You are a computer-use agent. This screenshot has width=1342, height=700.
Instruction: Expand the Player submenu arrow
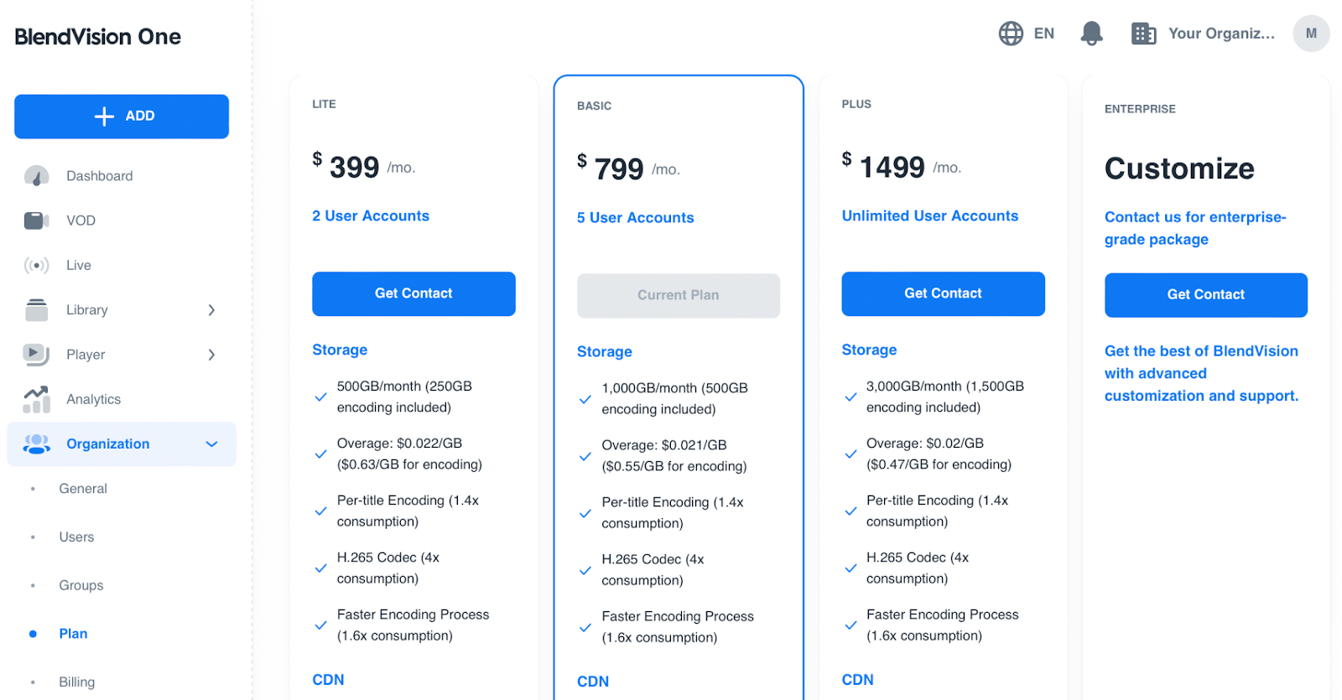211,354
